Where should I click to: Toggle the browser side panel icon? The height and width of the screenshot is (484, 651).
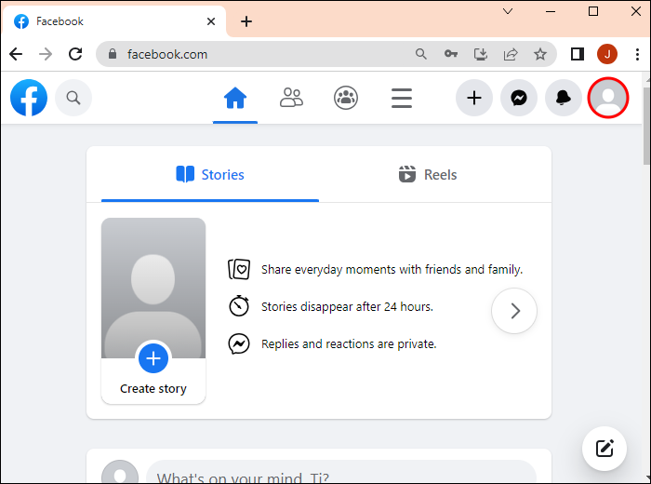click(x=578, y=54)
